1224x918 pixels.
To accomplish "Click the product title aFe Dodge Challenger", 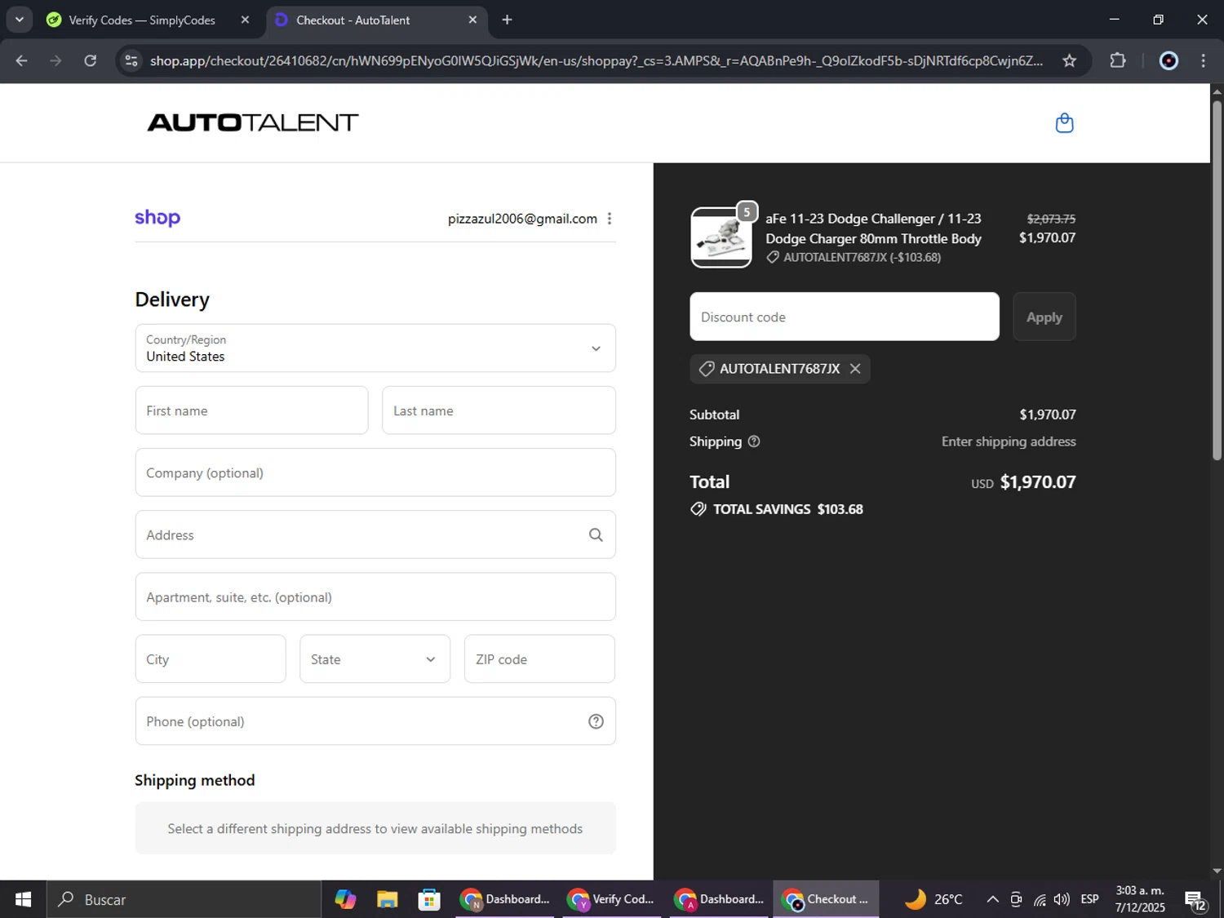I will tap(873, 228).
